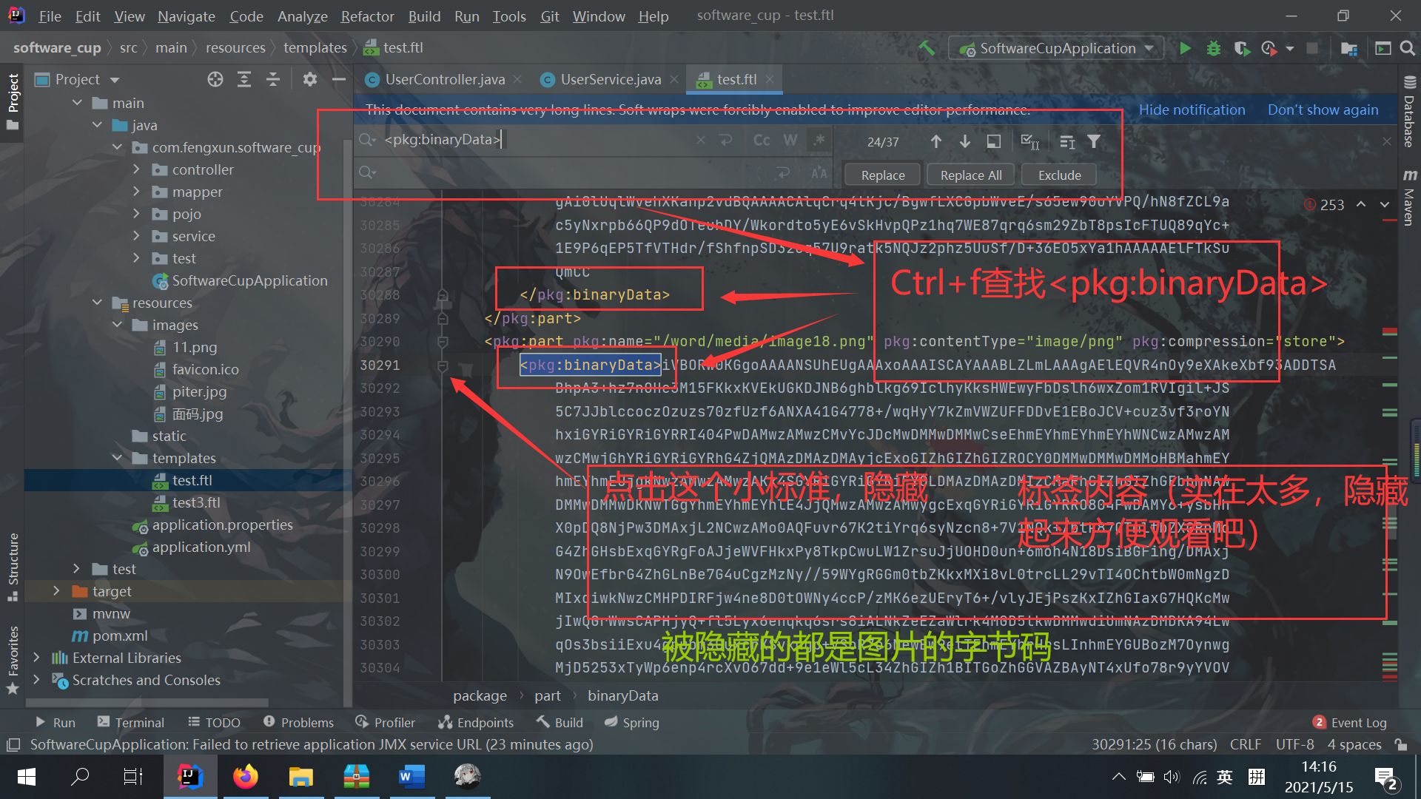Screen dimensions: 1421x799
Task: Click the Hide notification link
Action: [x=1192, y=109]
